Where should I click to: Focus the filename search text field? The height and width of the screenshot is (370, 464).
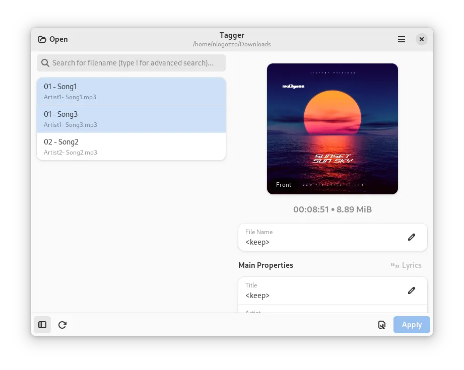134,63
